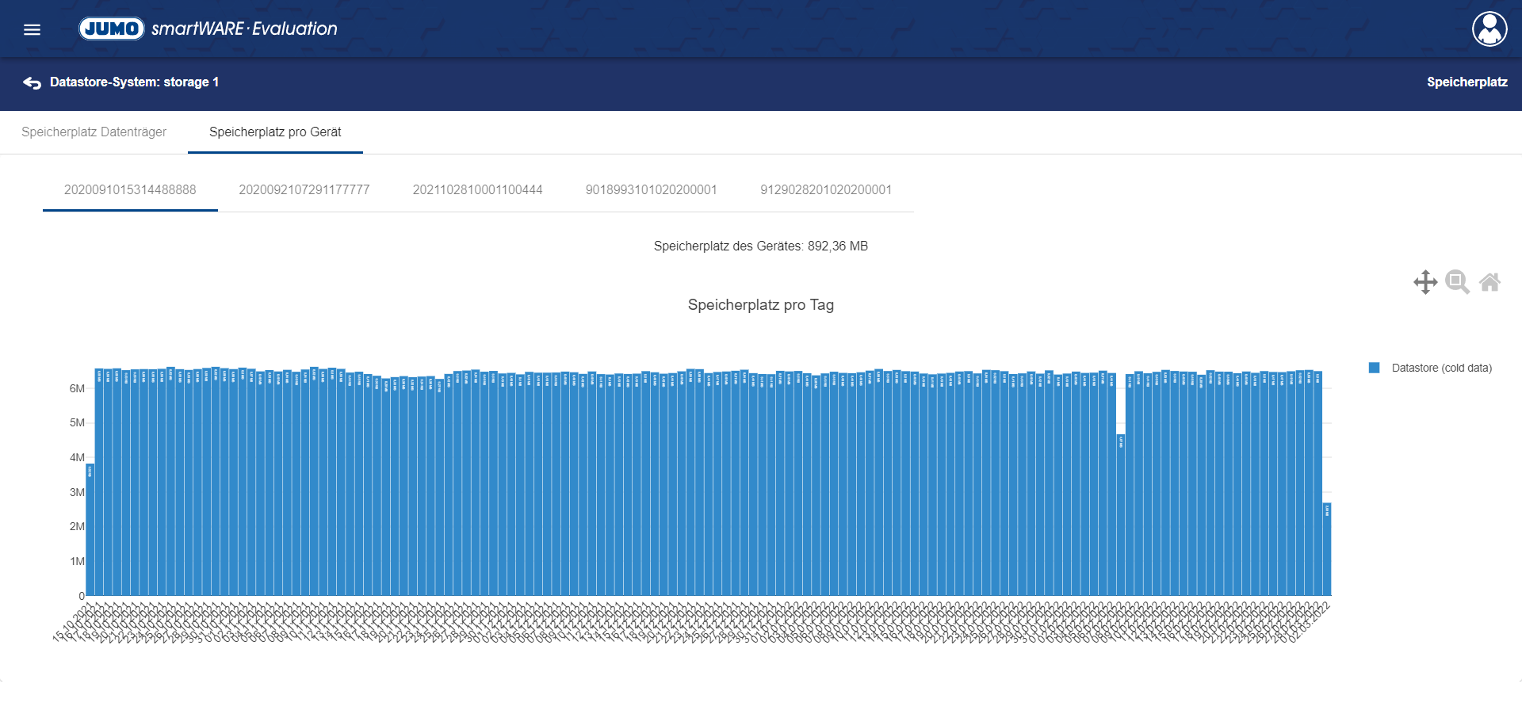This screenshot has width=1522, height=714.
Task: Click the Datastore (cold data) legend label
Action: pos(1441,368)
